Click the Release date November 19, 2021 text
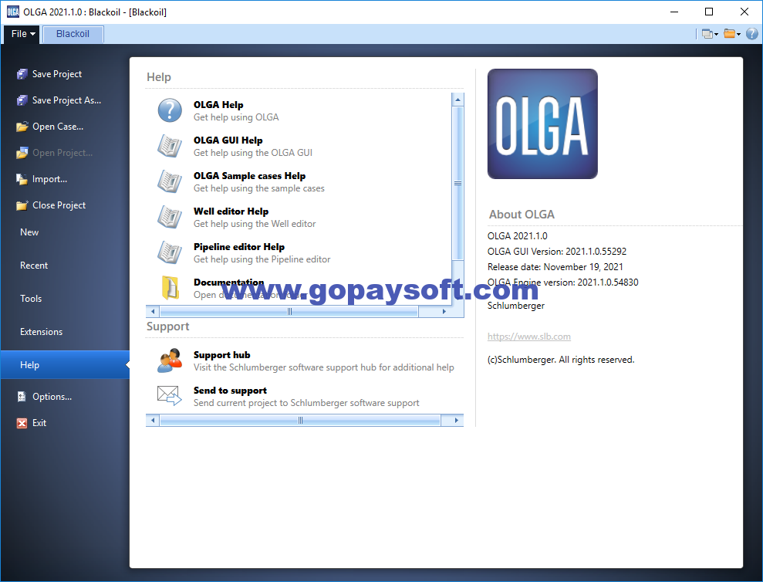This screenshot has width=763, height=582. (555, 267)
